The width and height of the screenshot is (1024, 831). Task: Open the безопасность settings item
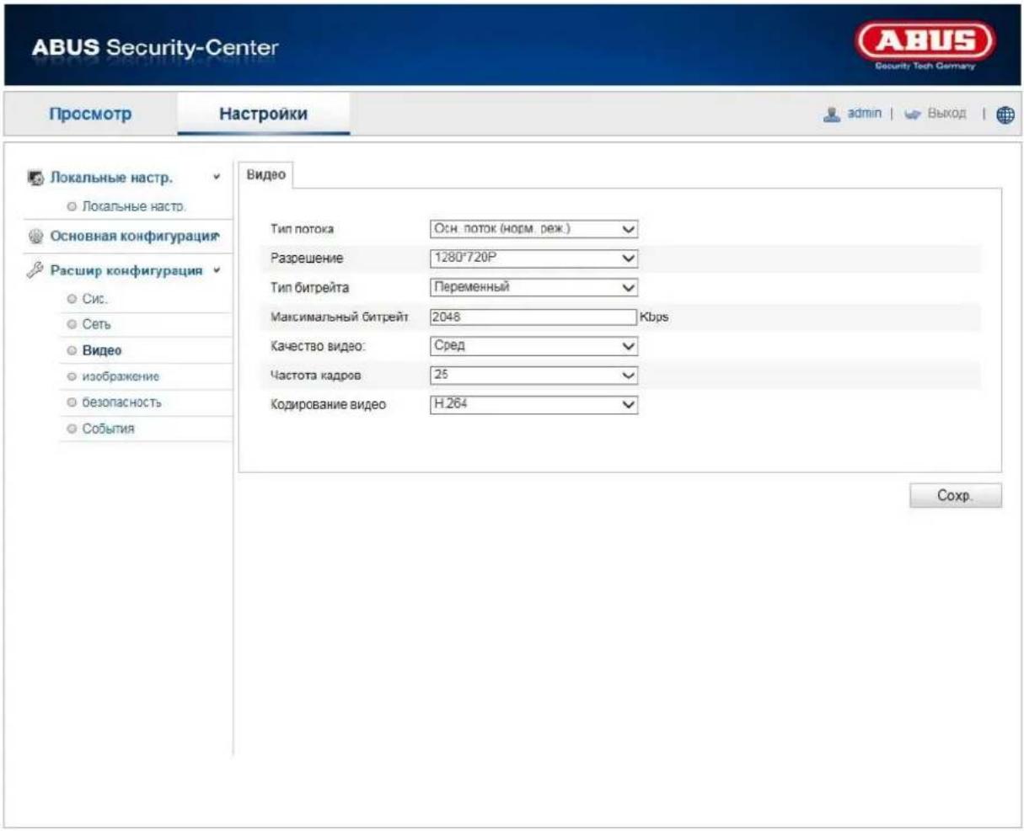point(121,402)
